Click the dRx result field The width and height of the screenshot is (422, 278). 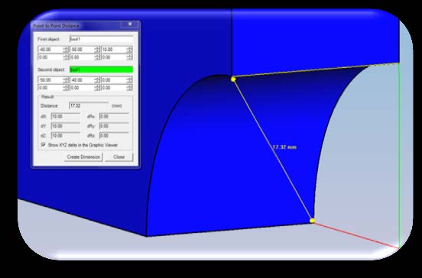(x=114, y=116)
